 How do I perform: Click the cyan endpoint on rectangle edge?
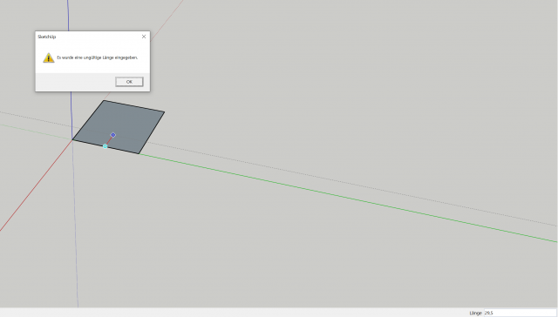coord(105,146)
